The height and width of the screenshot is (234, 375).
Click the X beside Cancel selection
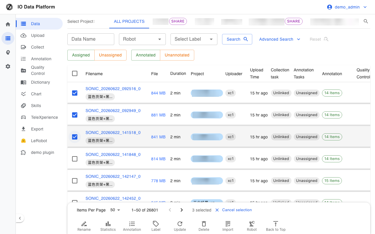(217, 210)
